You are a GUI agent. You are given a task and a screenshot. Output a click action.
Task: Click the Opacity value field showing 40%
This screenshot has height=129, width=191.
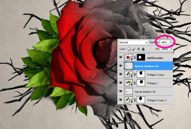(x=165, y=42)
